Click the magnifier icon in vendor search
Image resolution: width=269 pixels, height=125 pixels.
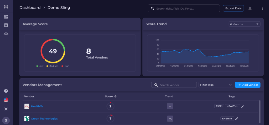pyautogui.click(x=156, y=85)
